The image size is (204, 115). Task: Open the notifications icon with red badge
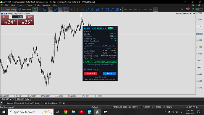187,9
